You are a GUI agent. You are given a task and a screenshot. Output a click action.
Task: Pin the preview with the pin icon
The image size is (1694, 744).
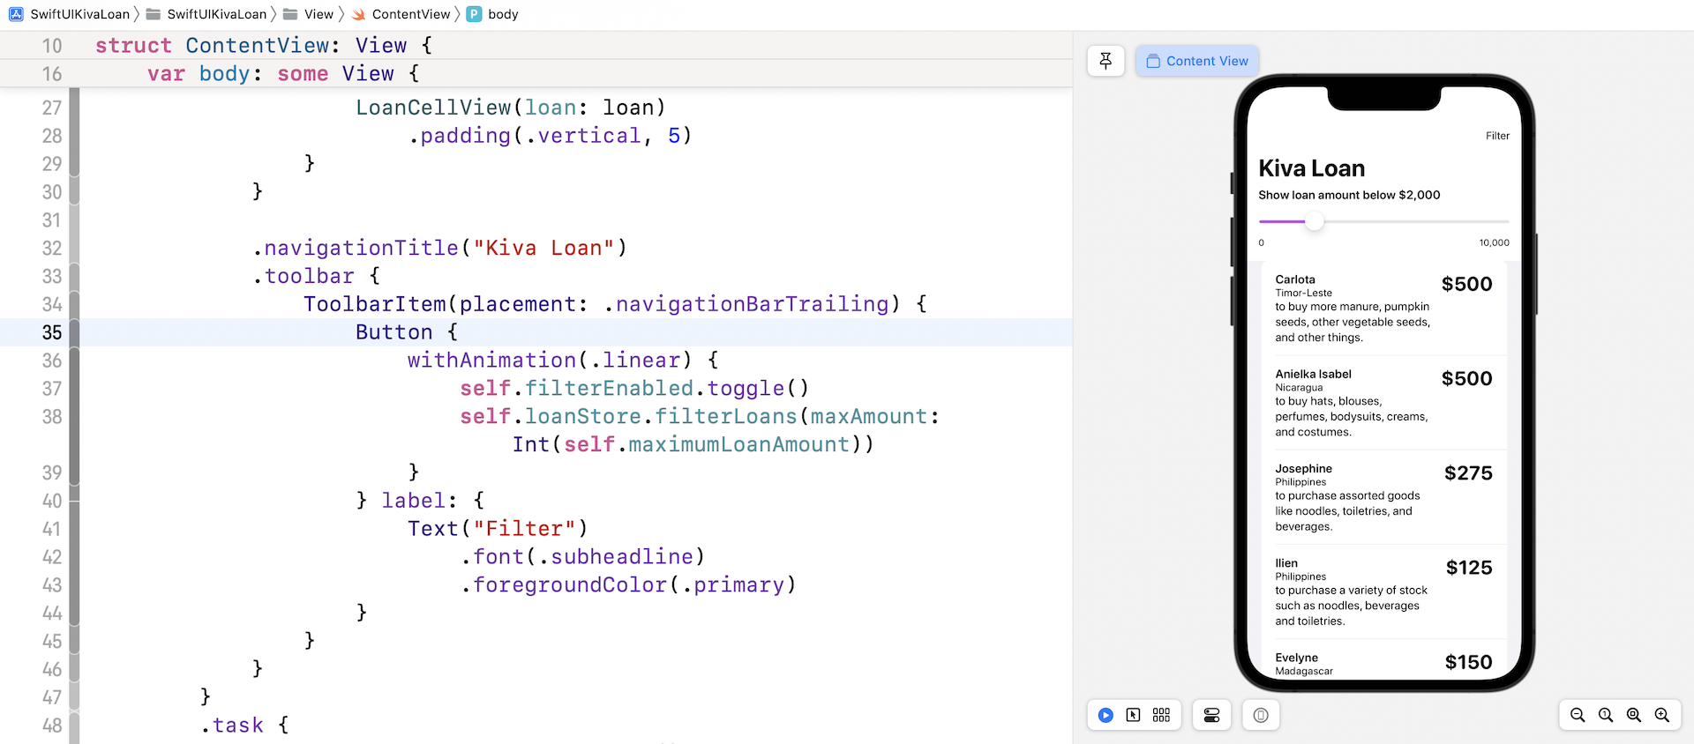pos(1106,61)
